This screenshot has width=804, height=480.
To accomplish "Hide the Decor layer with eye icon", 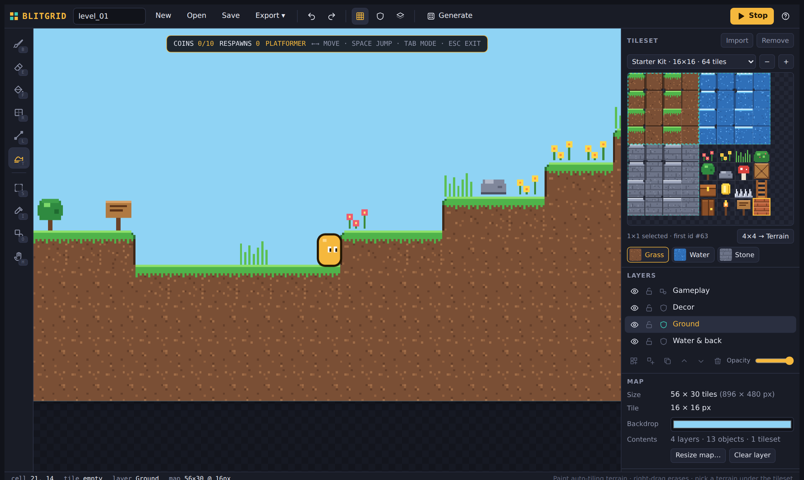I will (x=635, y=308).
